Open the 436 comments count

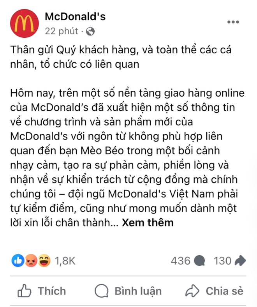click(x=180, y=261)
